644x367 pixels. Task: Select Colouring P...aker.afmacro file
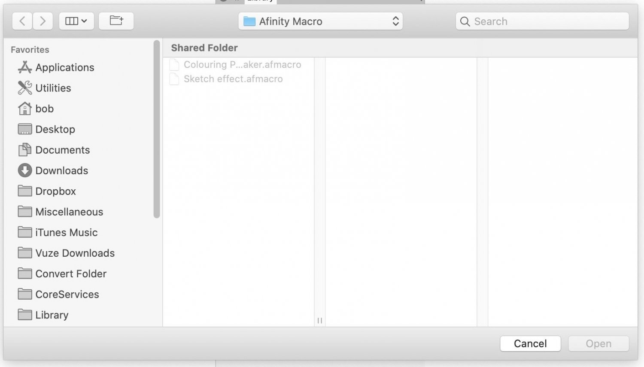pos(243,64)
